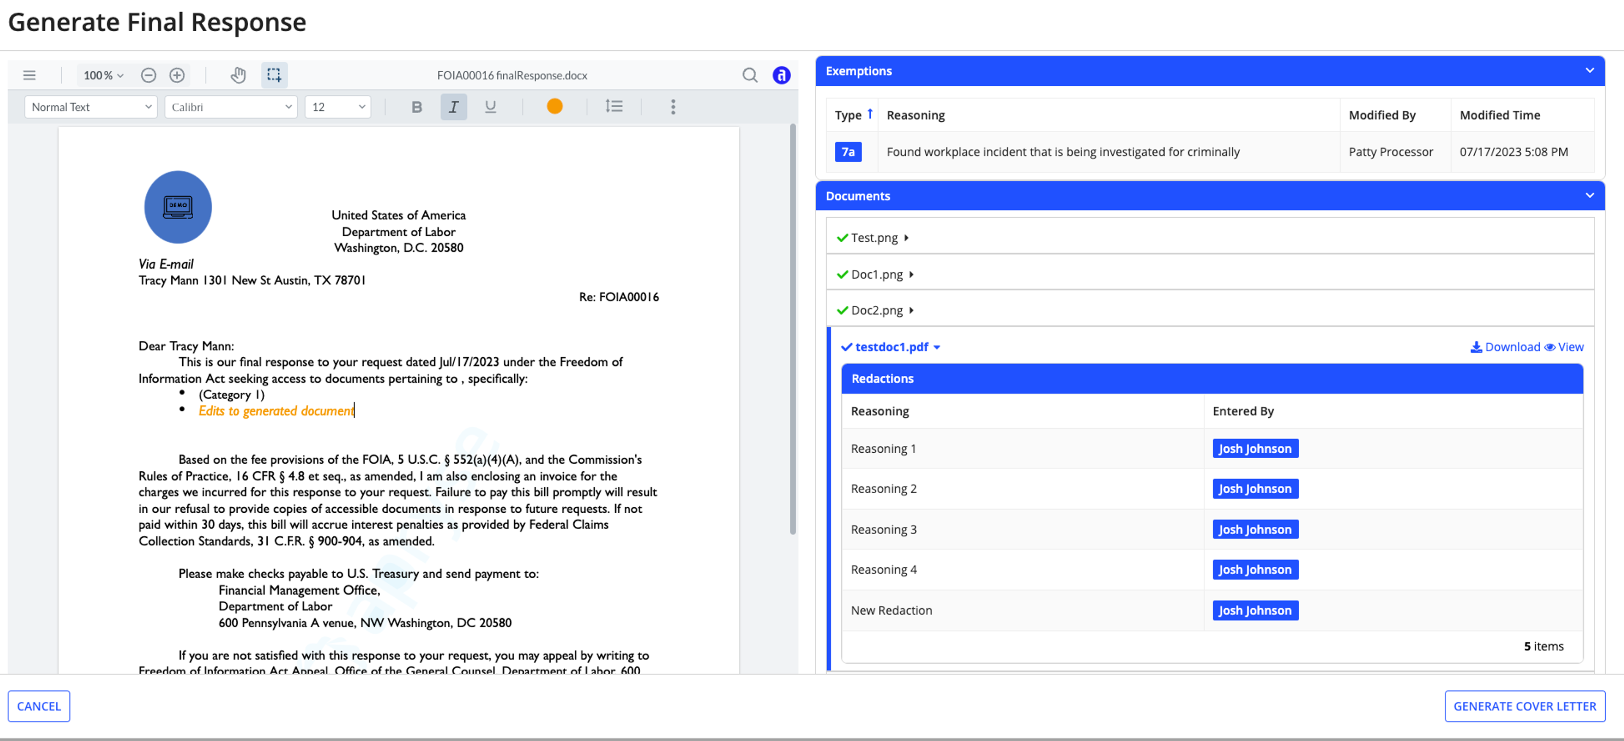The image size is (1624, 741).
Task: Select the 'New Redaction' row text
Action: coord(891,610)
